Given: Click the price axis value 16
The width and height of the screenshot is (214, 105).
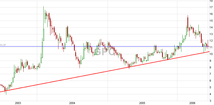Looking at the screenshot, I should pyautogui.click(x=211, y=14).
